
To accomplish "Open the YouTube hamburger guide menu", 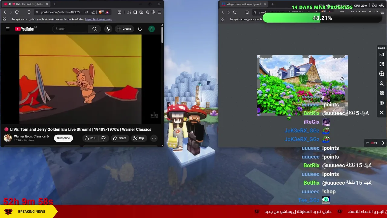I will tap(8, 29).
